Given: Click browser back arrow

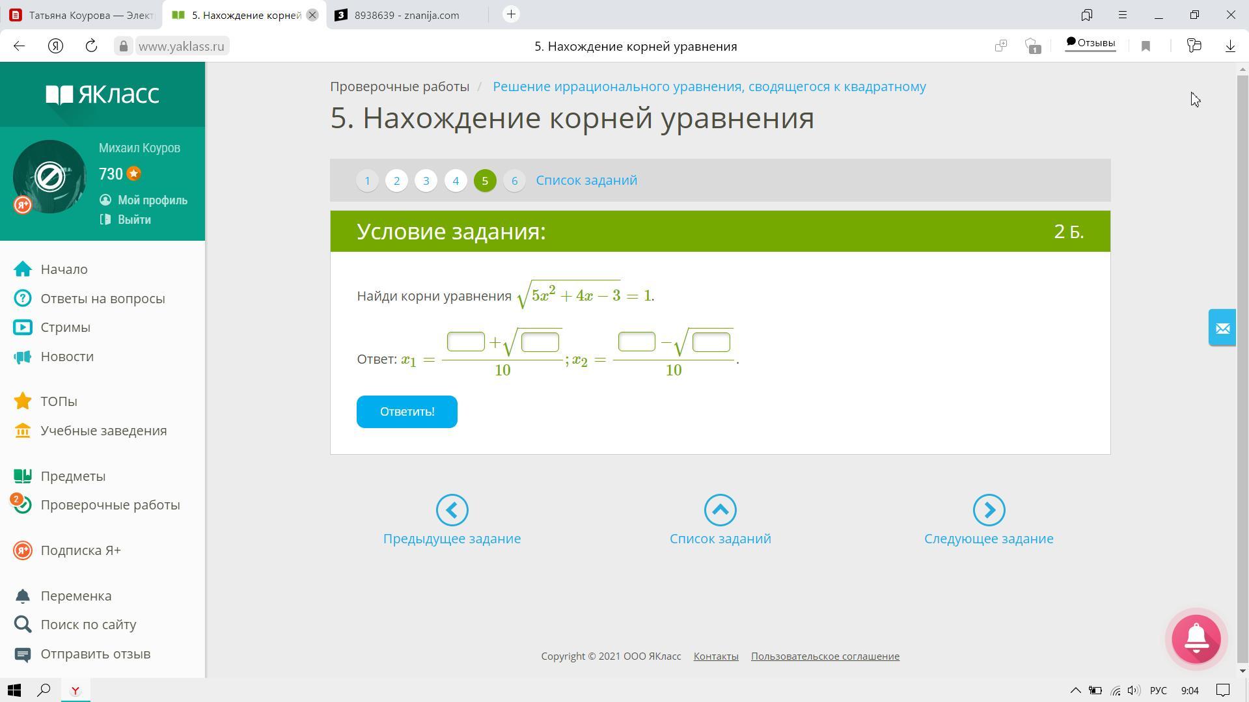Looking at the screenshot, I should (20, 46).
